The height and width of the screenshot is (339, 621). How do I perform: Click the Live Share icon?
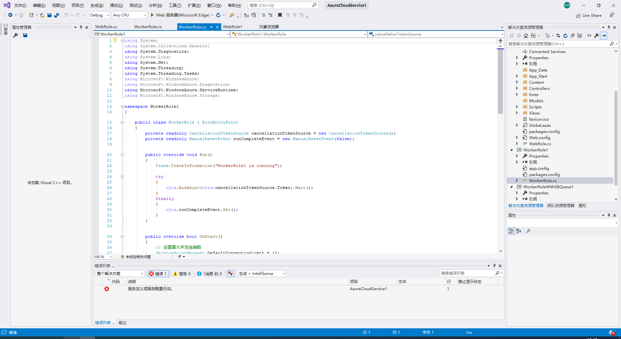tap(578, 16)
